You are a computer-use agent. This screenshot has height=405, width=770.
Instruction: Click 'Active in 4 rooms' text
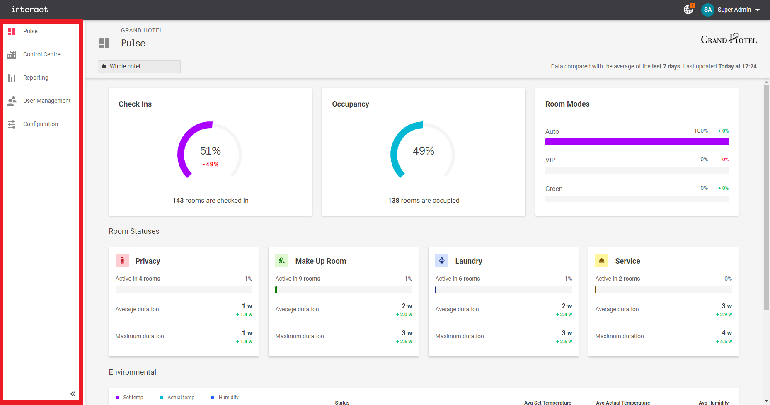point(138,279)
